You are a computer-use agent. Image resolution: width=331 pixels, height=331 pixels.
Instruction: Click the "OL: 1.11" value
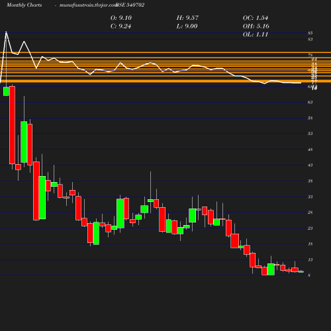click(x=256, y=34)
